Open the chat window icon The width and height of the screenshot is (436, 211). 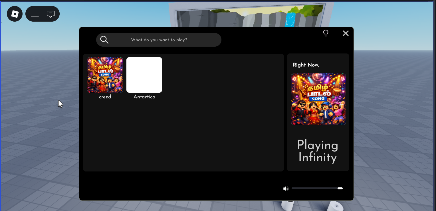pos(51,14)
